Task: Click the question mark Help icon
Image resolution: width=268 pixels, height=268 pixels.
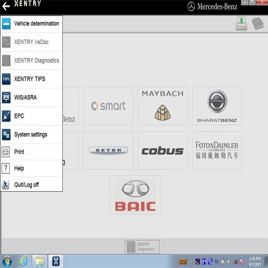Action: (x=6, y=168)
